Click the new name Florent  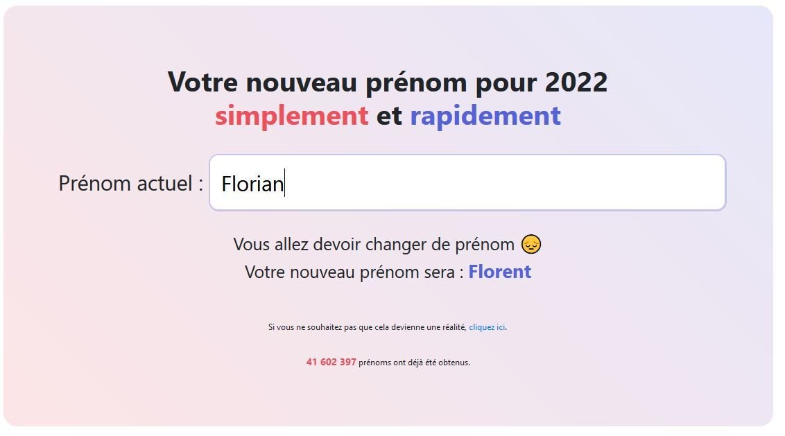499,272
